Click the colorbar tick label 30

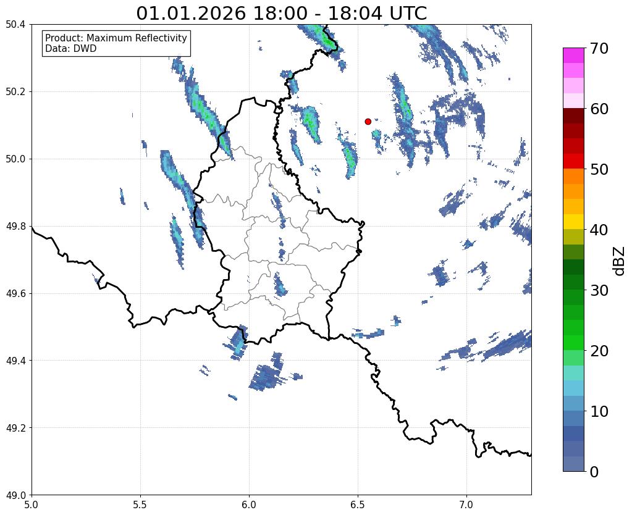[599, 290]
